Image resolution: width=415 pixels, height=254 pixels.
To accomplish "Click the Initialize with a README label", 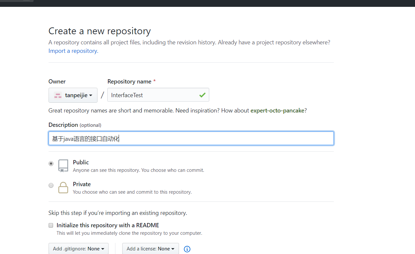I will [108, 225].
